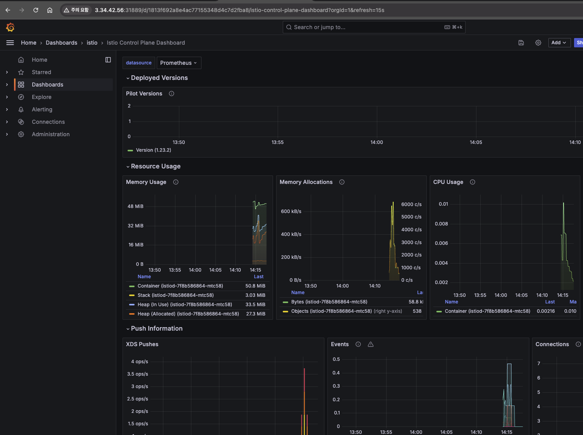583x435 pixels.
Task: Open the istio folder breadcrumb
Action: click(92, 43)
